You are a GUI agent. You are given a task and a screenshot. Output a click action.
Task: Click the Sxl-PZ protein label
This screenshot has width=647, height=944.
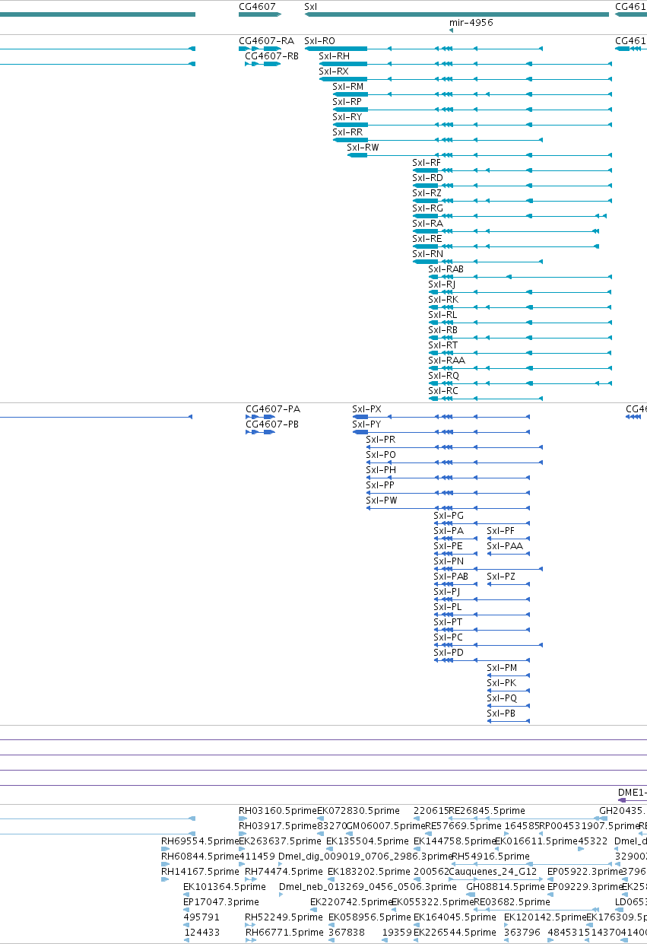pyautogui.click(x=501, y=577)
